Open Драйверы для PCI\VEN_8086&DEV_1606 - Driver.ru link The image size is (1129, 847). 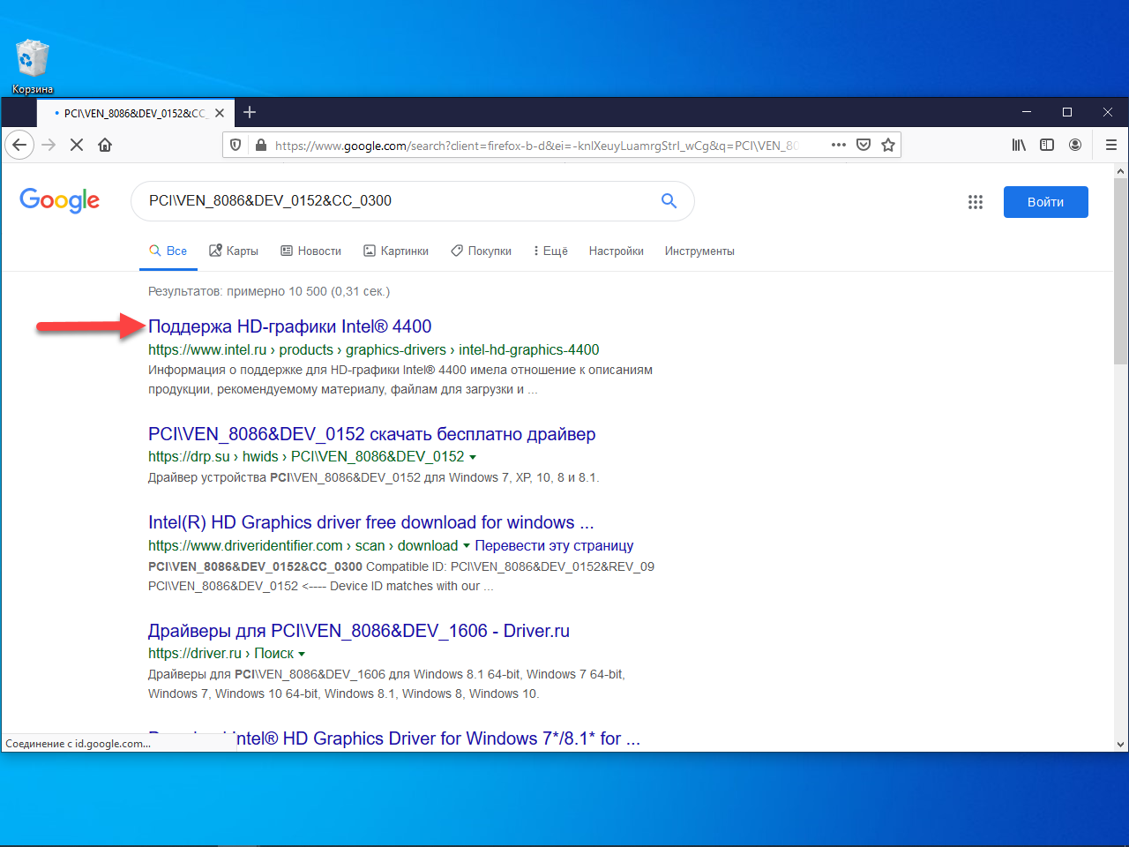pyautogui.click(x=359, y=631)
